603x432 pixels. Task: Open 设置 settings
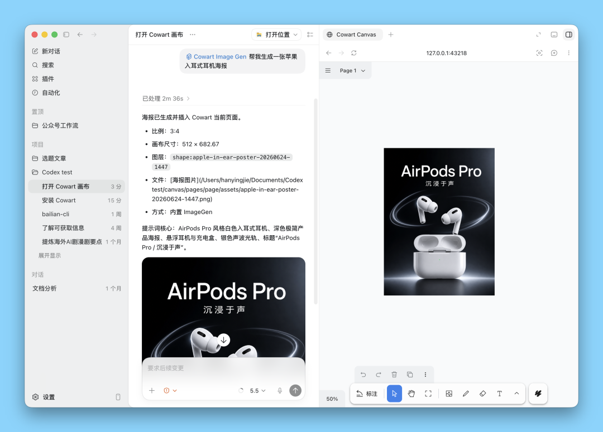coord(44,397)
